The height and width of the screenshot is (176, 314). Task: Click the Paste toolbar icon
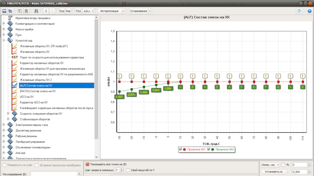tap(26, 11)
